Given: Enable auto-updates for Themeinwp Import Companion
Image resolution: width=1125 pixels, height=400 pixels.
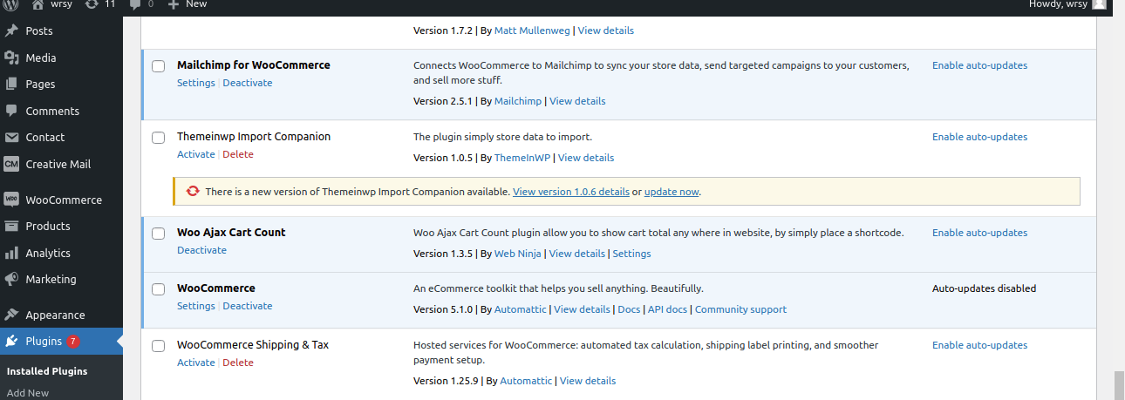Looking at the screenshot, I should pyautogui.click(x=979, y=137).
